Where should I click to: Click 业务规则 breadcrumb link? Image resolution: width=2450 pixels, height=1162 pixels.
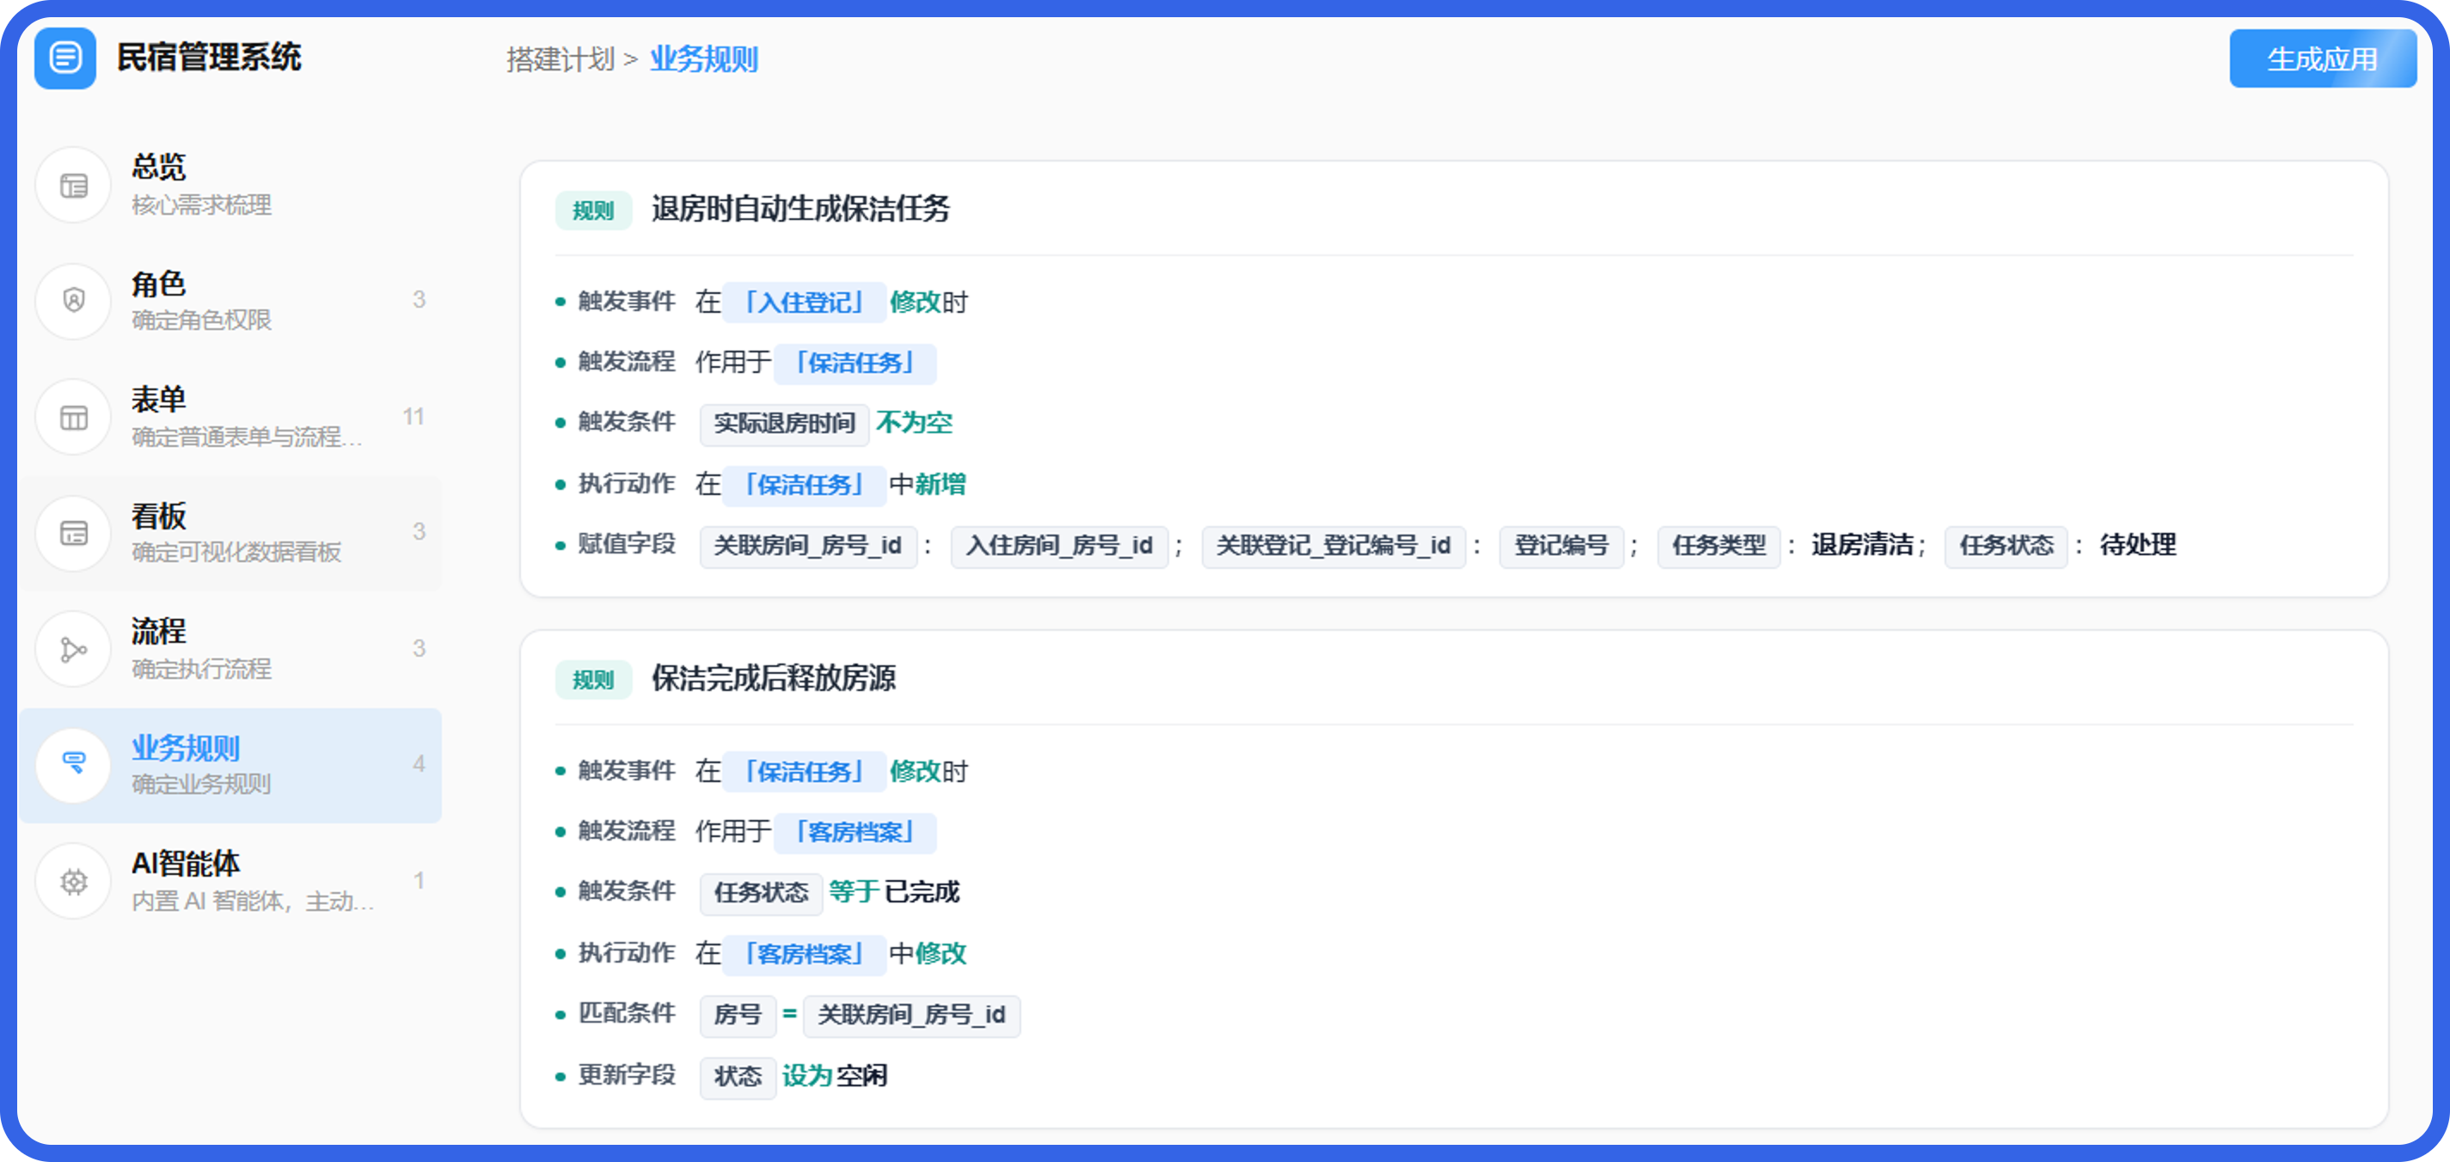point(704,60)
